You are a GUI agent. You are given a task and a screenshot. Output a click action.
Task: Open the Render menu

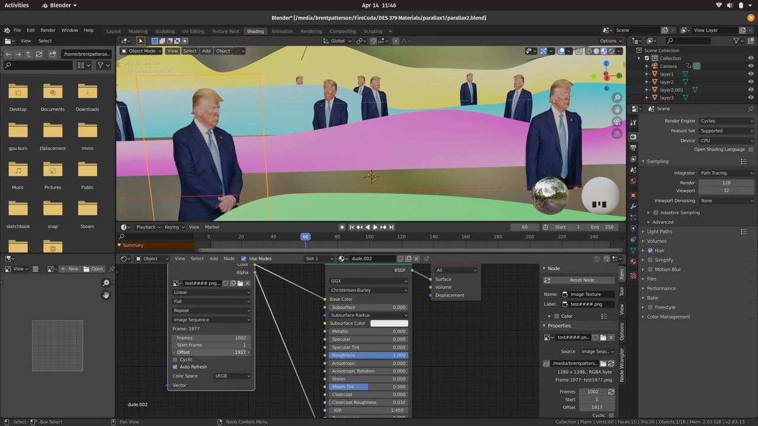[x=48, y=30]
